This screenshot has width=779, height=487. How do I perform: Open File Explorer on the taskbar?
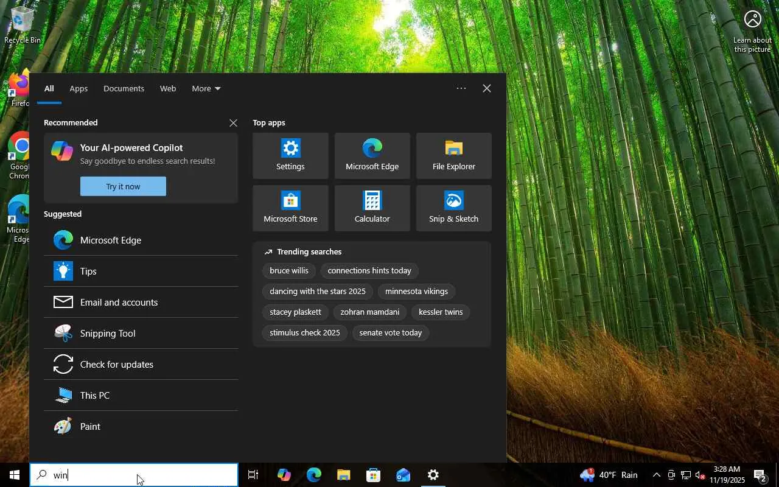tap(344, 475)
